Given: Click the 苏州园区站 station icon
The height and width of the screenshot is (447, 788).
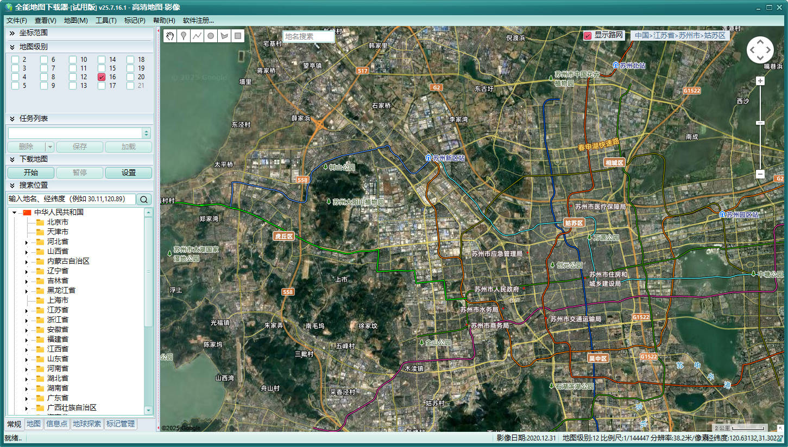Looking at the screenshot, I should pos(722,214).
